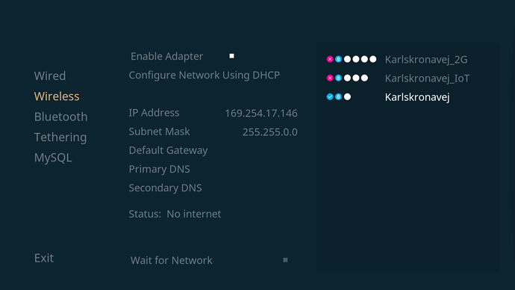
Task: Click the Exit button
Action: point(44,258)
